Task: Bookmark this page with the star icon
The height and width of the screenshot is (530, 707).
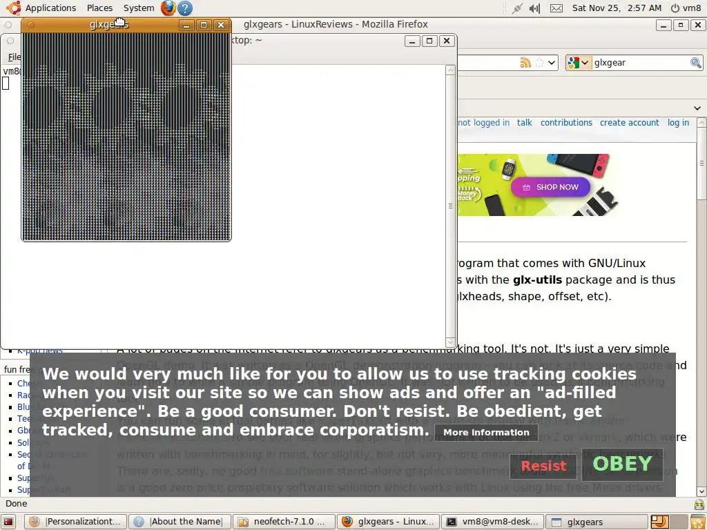Action: 539,63
